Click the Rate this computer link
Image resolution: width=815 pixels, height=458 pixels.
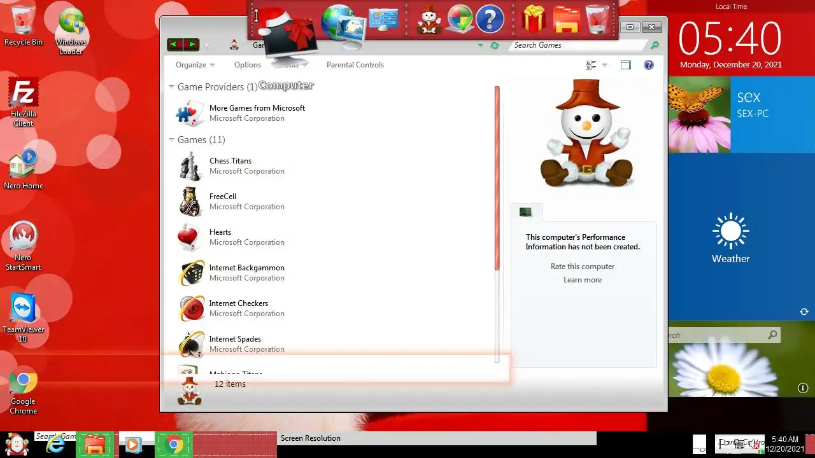(x=583, y=267)
